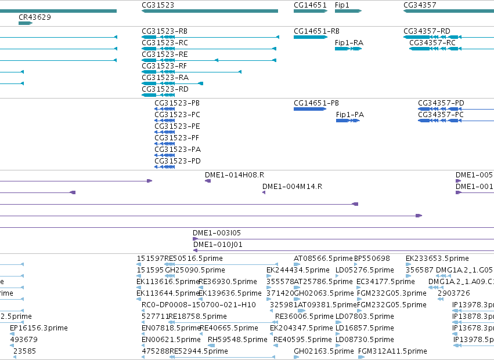The image size is (494, 360).
Task: Select EST EK233653.5prime label
Action: pyautogui.click(x=437, y=259)
